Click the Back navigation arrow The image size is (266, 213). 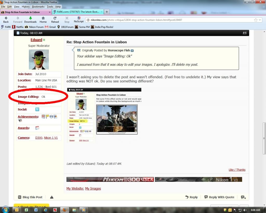coord(6,18)
